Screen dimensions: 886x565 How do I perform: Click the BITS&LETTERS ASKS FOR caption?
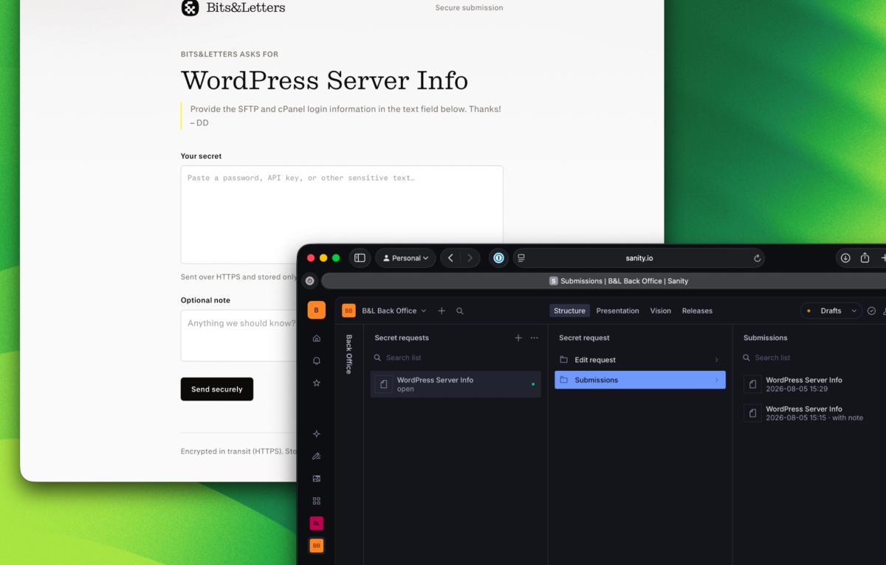tap(230, 55)
